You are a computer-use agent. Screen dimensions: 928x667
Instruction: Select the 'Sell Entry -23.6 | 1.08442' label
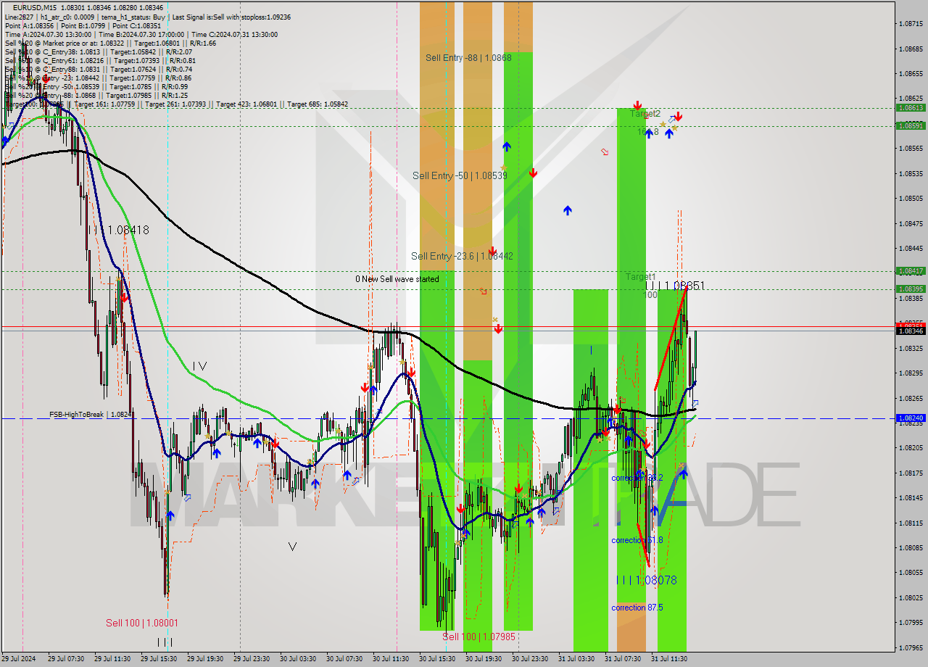[x=462, y=256]
